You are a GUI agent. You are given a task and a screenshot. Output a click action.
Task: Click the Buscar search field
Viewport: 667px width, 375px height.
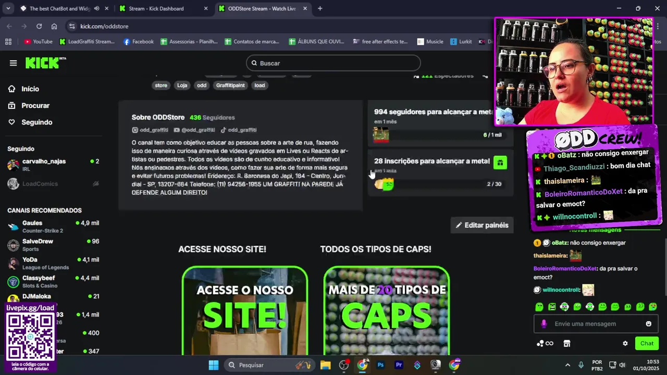[x=333, y=63]
